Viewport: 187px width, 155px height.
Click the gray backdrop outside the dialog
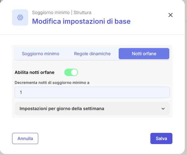coord(186,84)
